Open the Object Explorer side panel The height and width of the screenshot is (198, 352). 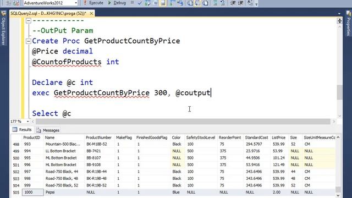pos(3,28)
